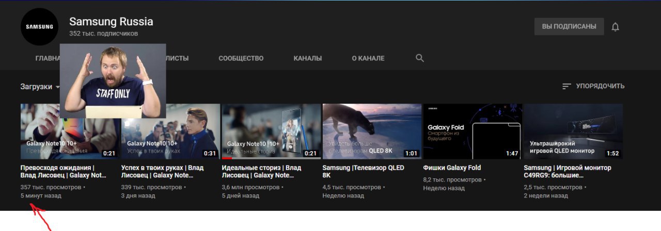Click the red watch-progress bar on Идеальные сториз
This screenshot has height=231, width=661.
pyautogui.click(x=227, y=158)
